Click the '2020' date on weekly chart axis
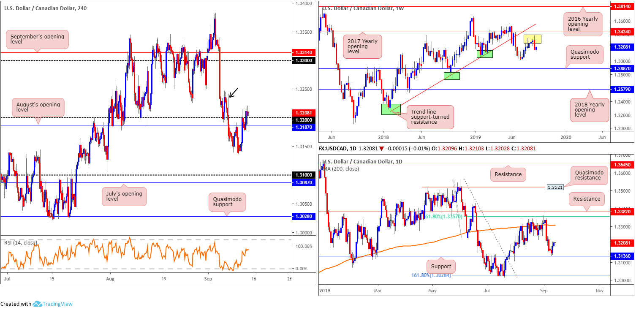636x310 pixels. [565, 137]
